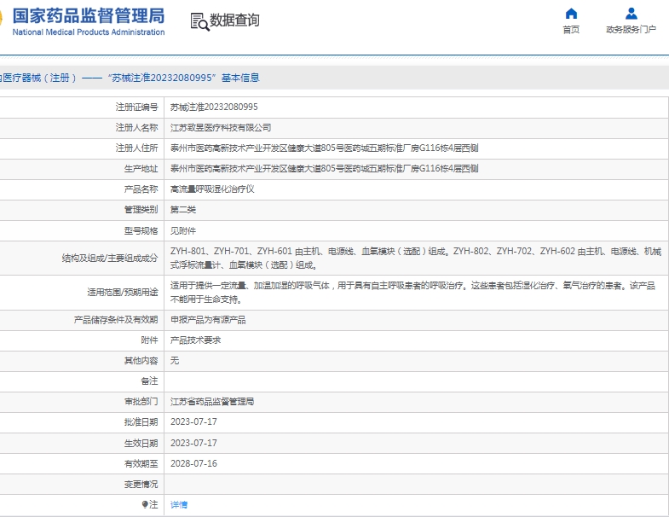Click the 注册人住所 row label
Viewport: 669px width, 523px height.
click(136, 148)
